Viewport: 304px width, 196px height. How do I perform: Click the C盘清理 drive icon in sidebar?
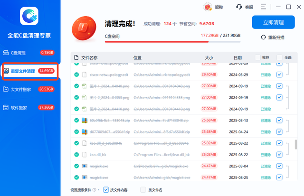click(6, 53)
